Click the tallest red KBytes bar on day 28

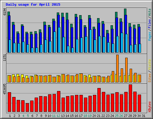tap(130, 98)
